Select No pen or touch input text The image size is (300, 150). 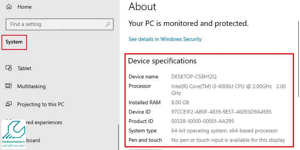click(x=228, y=140)
